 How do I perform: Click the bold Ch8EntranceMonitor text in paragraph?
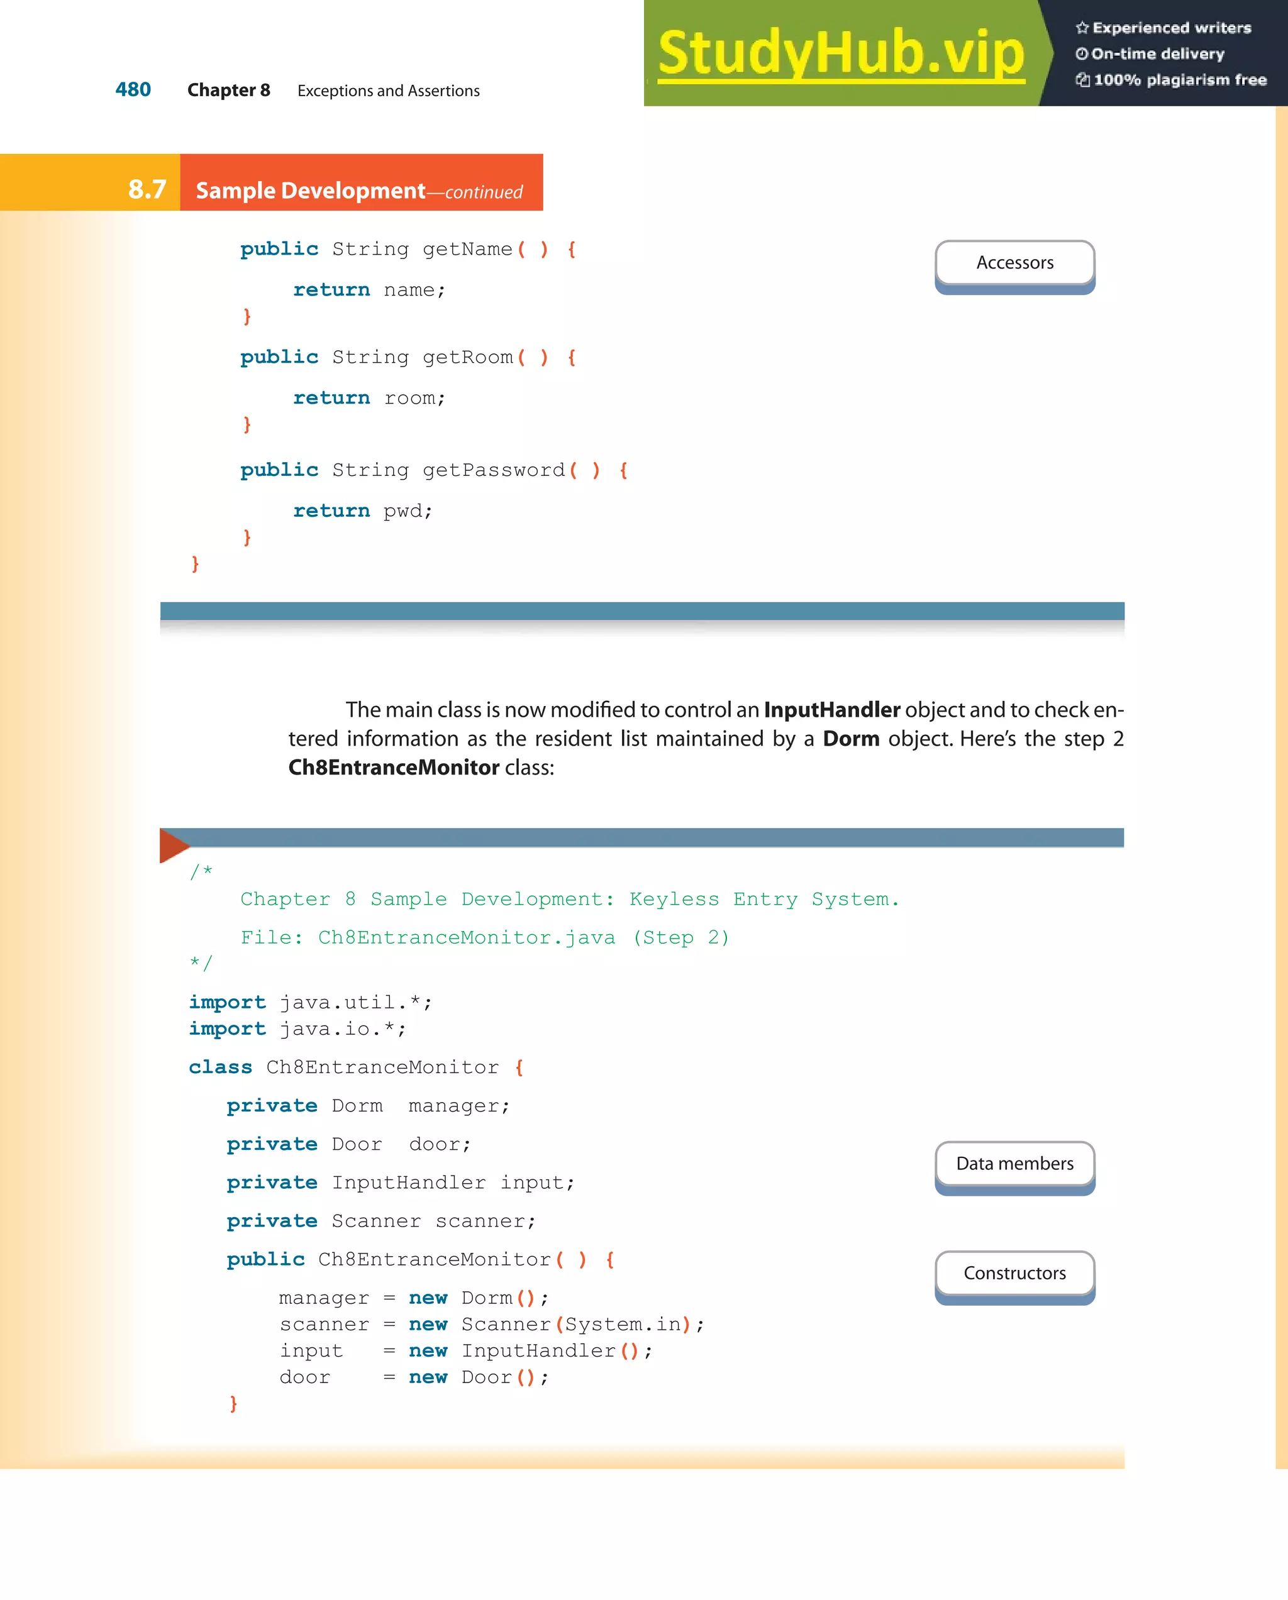click(x=394, y=768)
